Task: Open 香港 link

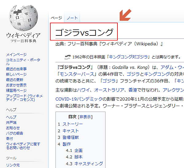Action: [133, 90]
